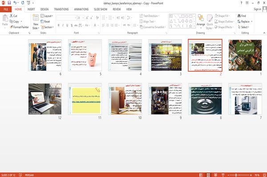The height and width of the screenshot is (177, 267).
Task: Switch to Reading View in status bar
Action: point(215,175)
